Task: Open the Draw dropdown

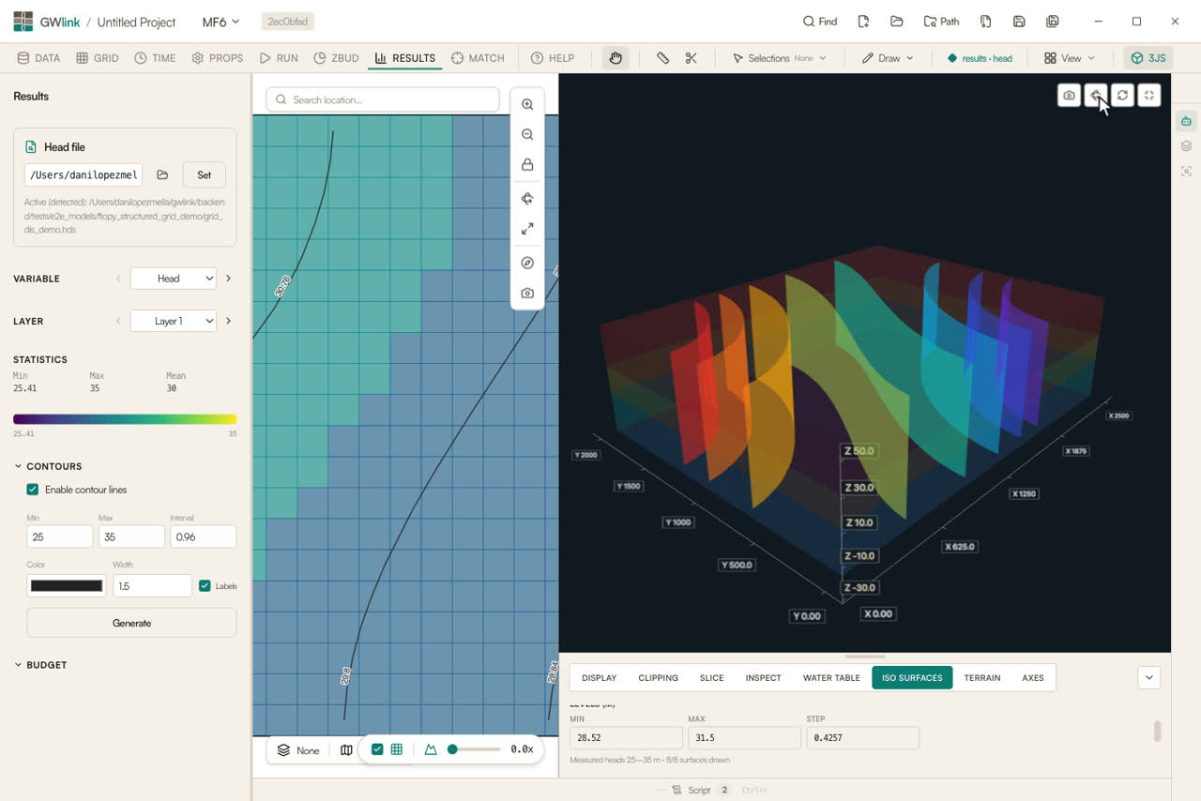Action: pyautogui.click(x=888, y=58)
